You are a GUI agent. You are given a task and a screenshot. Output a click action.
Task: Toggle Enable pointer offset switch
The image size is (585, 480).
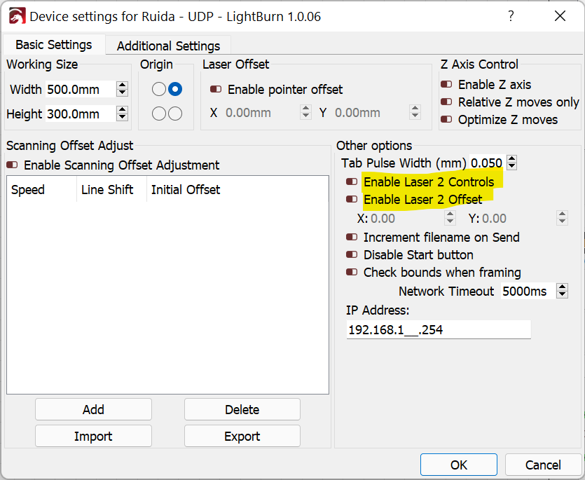[216, 89]
